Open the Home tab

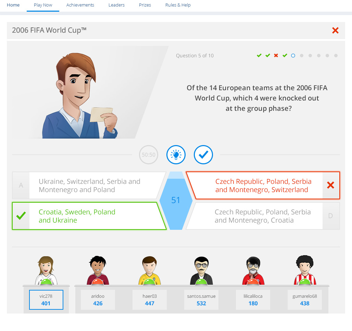(x=13, y=5)
